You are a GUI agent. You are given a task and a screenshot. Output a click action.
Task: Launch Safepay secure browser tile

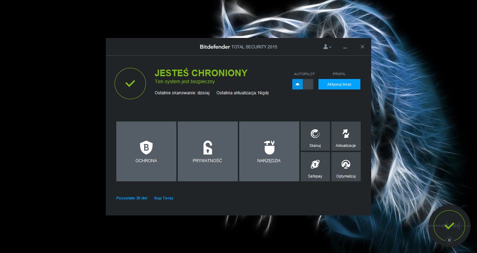click(x=315, y=167)
